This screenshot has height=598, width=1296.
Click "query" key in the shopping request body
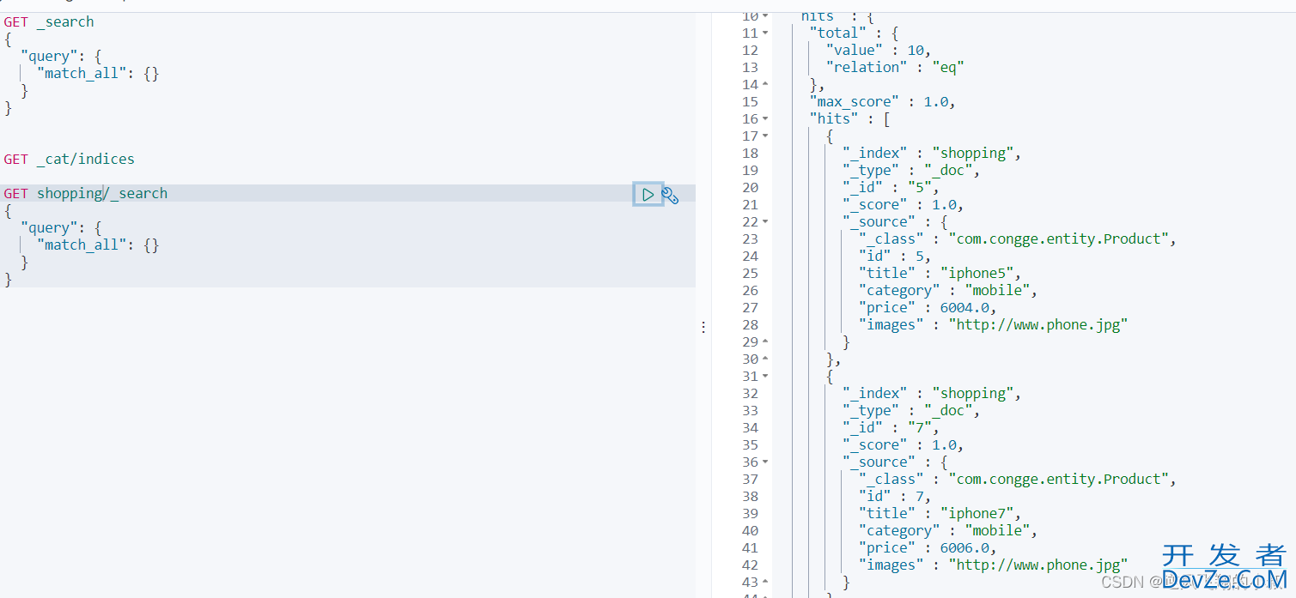click(x=49, y=227)
